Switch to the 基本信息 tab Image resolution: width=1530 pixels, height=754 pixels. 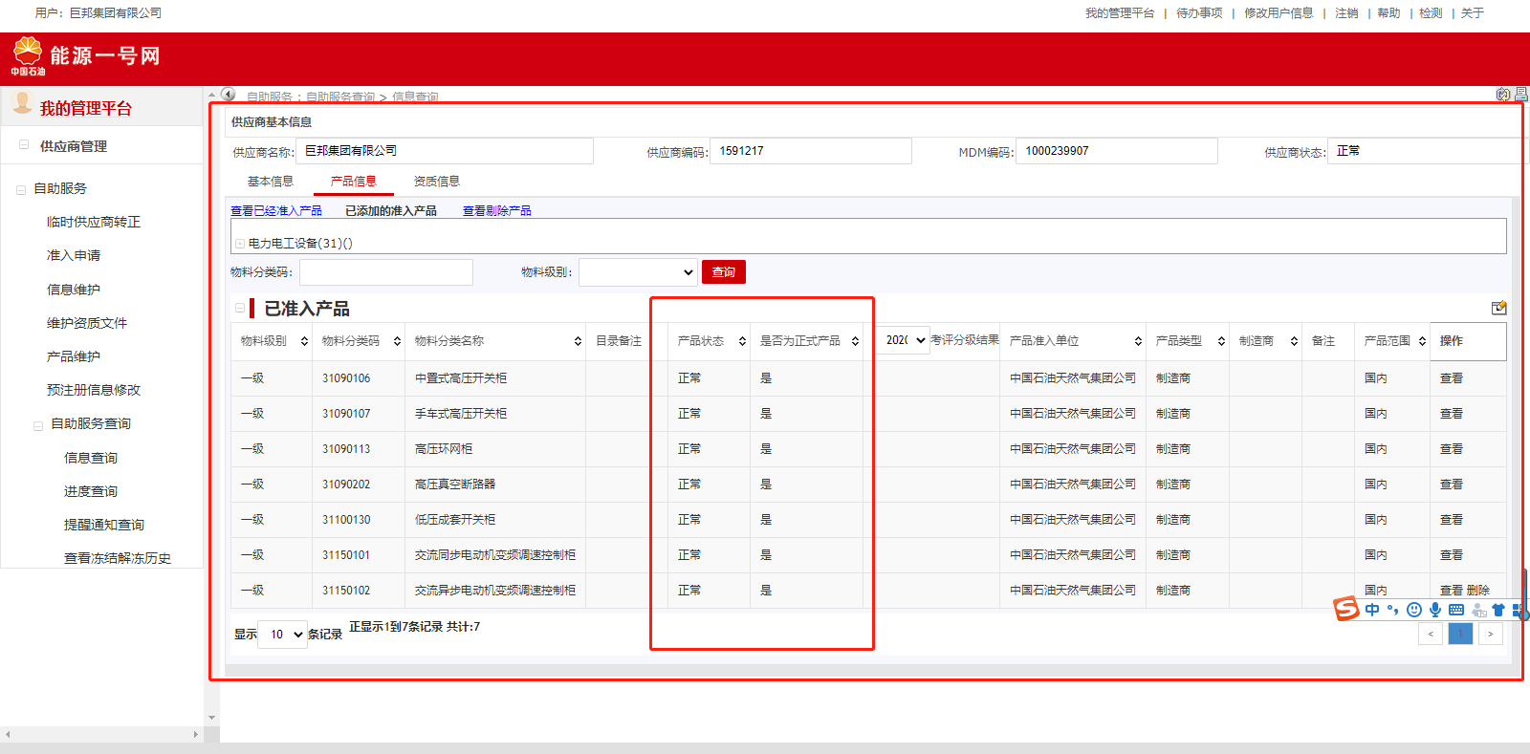click(270, 182)
